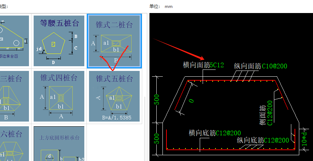Select the 锥式二桩台 pile cap thumbnail
The height and width of the screenshot is (161, 313).
[x=114, y=41]
